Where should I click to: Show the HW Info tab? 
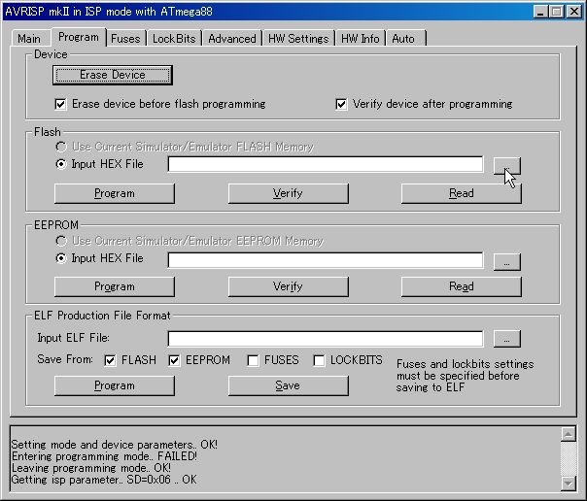tap(361, 39)
